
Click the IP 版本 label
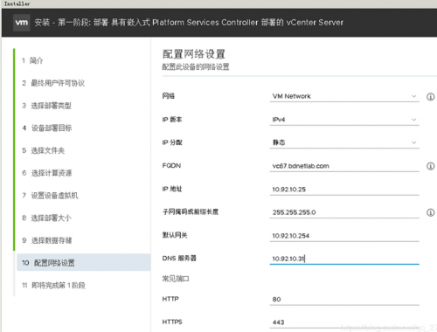(172, 120)
